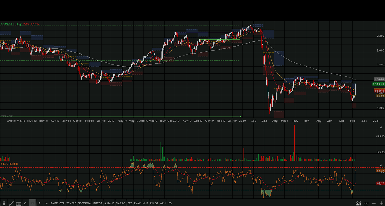Open the data table list icon
Image resolution: width=385 pixels, height=206 pixels.
(18, 203)
